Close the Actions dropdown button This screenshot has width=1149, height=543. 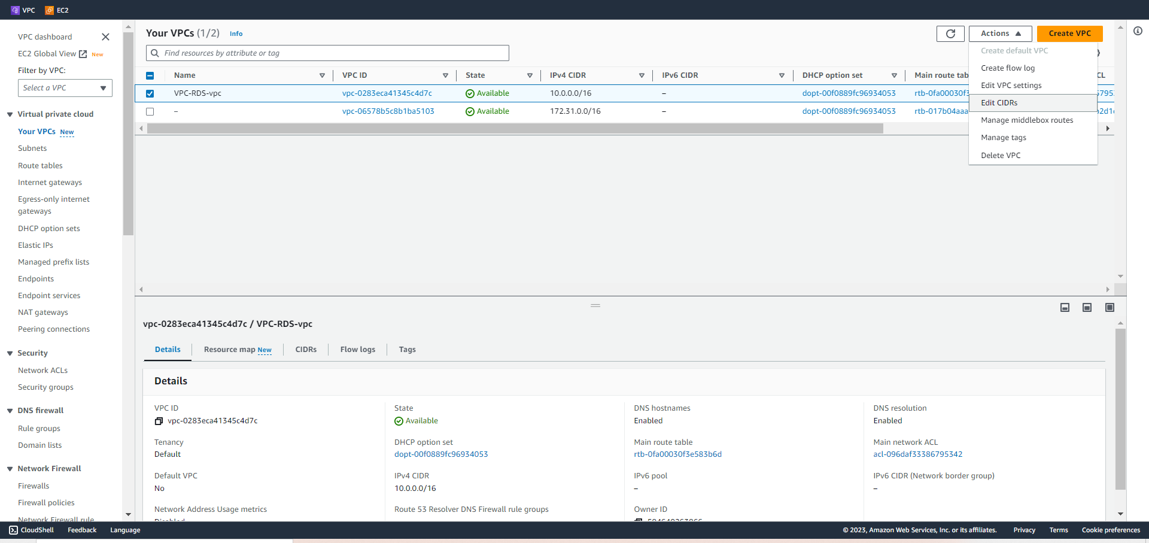[1001, 34]
